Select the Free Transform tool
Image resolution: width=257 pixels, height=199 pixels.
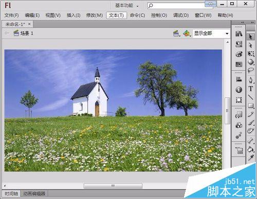[x=251, y=54]
